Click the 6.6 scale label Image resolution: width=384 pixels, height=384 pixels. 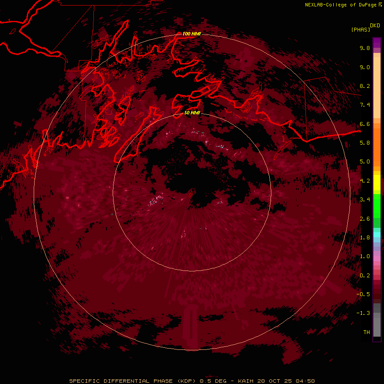pos(365,124)
